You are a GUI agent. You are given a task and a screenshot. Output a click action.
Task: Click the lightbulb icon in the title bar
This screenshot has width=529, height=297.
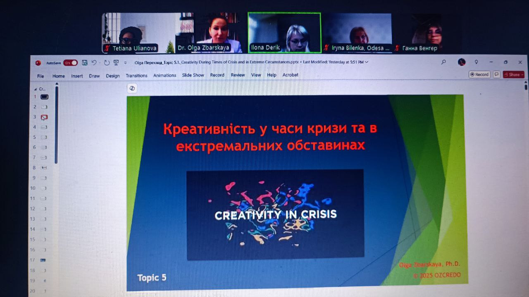476,62
